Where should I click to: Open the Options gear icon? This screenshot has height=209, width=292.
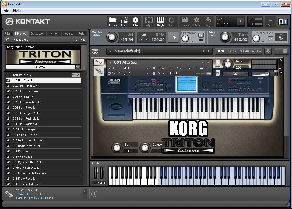click(x=196, y=20)
